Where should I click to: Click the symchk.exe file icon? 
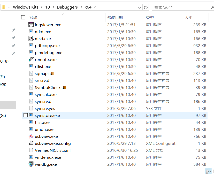pos(31,94)
